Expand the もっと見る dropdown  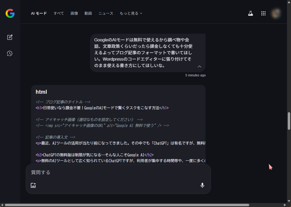[131, 13]
